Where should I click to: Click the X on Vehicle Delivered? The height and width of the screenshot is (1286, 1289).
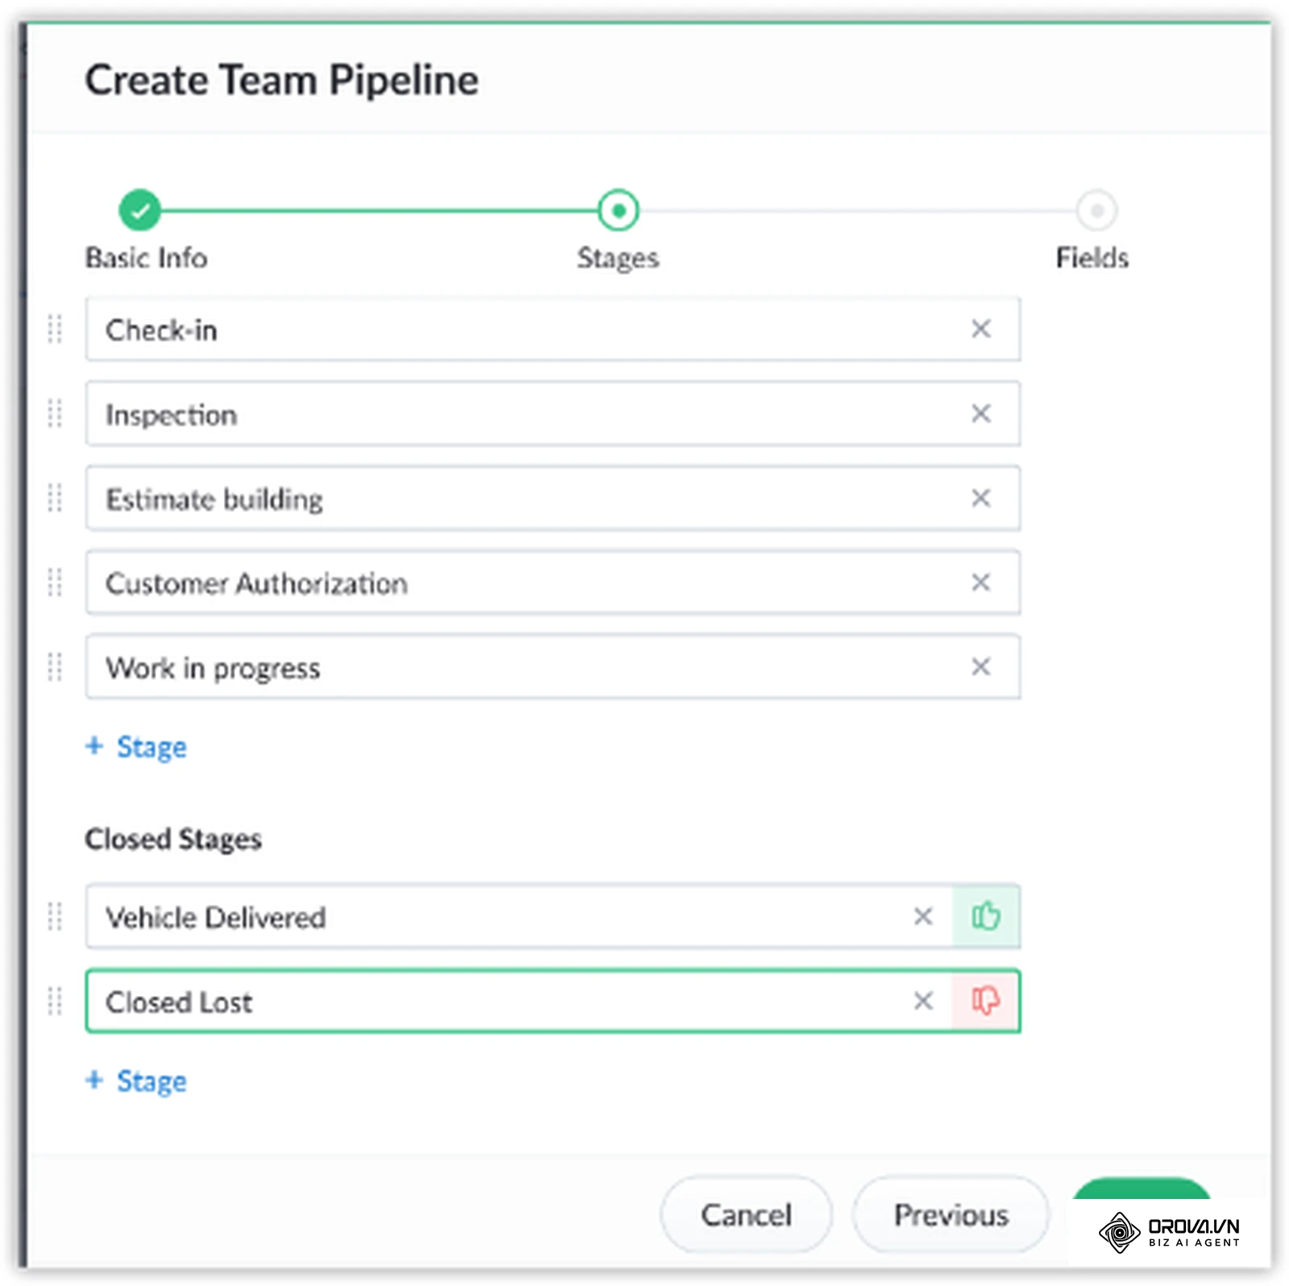(923, 916)
